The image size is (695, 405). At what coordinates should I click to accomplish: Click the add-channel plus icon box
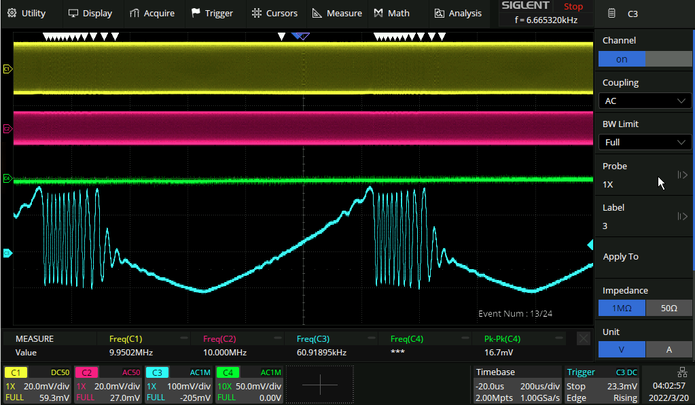319,385
